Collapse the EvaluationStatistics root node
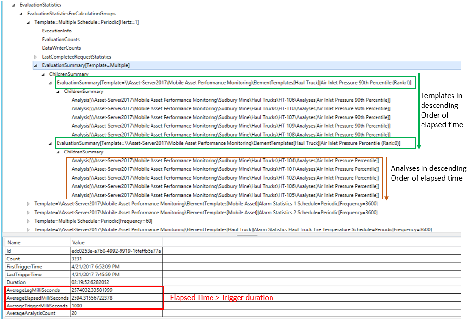This screenshot has width=467, height=321. click(x=13, y=5)
